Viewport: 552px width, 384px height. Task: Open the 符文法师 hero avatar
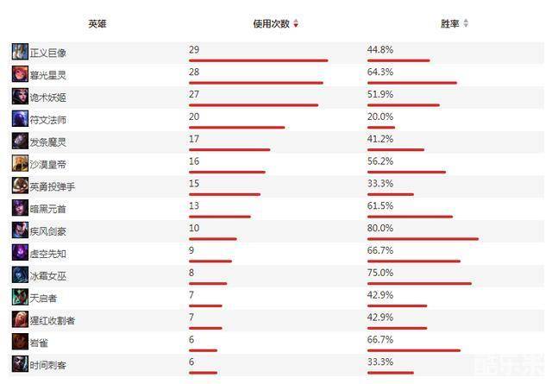coord(20,119)
